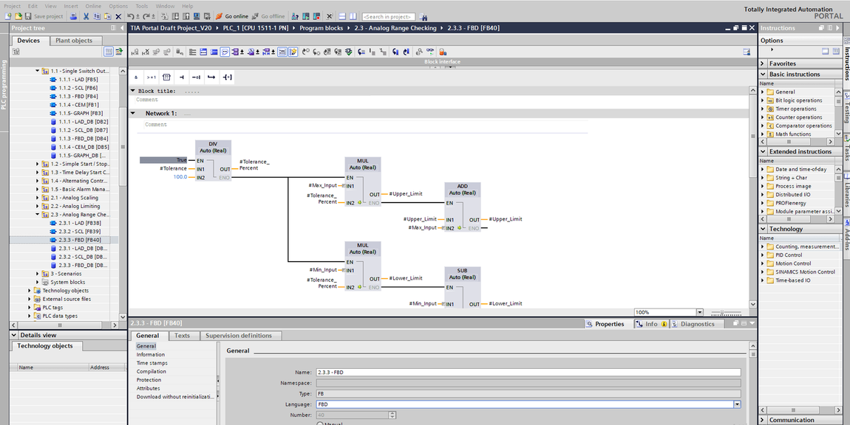This screenshot has width=850, height=425.
Task: Insert an OR (>=1) box from the favorites bar
Action: (x=152, y=77)
